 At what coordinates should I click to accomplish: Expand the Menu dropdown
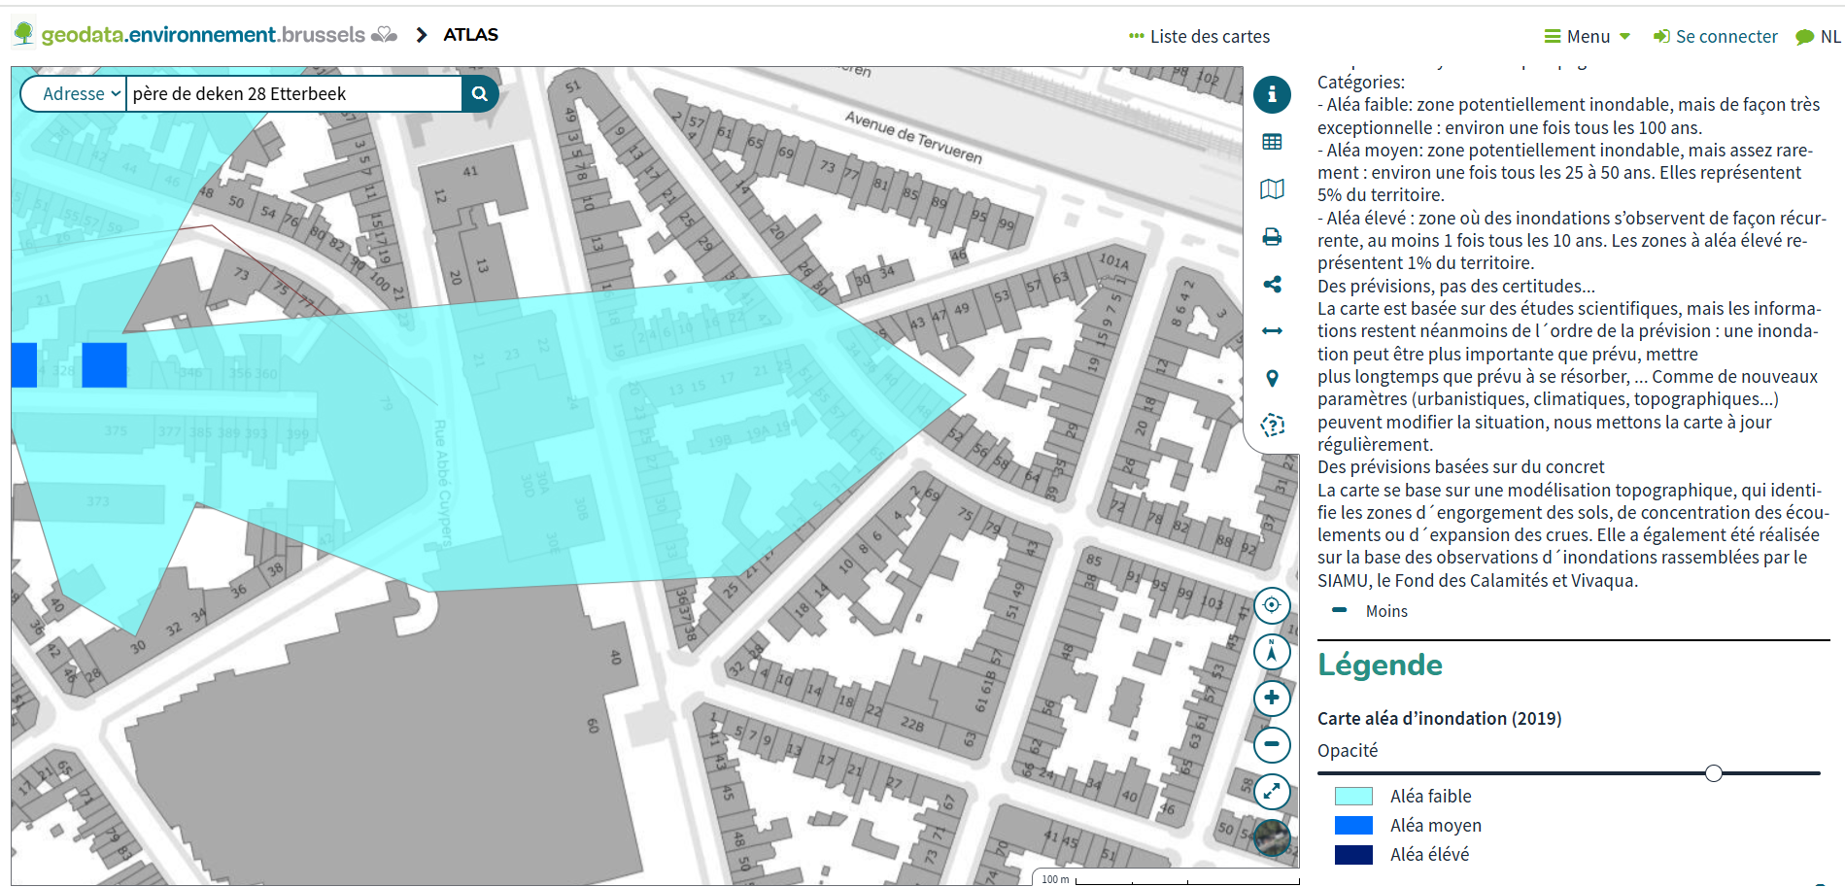coord(1588,37)
